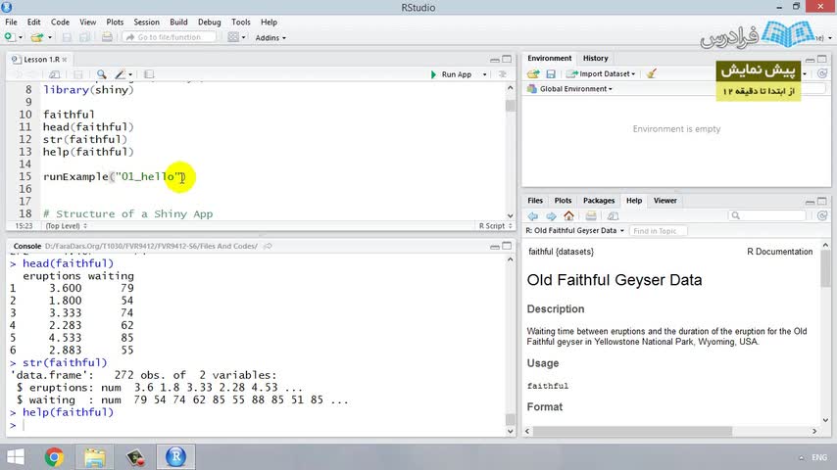This screenshot has height=470, width=837.
Task: Close the Lesson 1.R tab
Action: click(65, 59)
